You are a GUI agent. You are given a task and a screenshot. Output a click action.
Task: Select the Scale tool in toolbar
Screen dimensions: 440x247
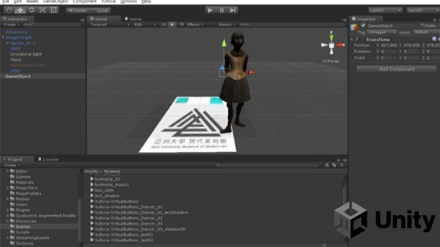click(43, 10)
